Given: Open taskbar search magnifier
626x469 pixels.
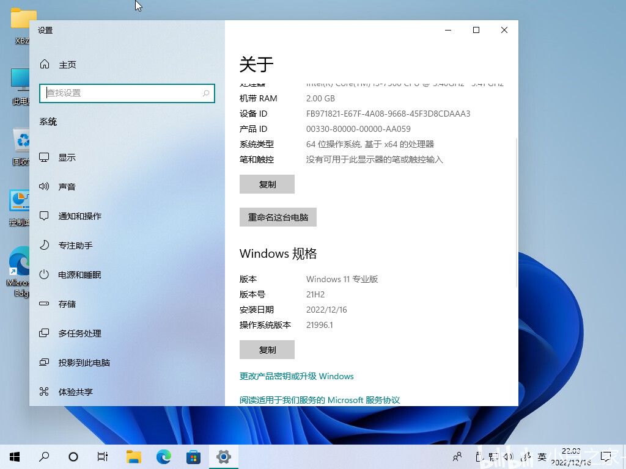Looking at the screenshot, I should 44,457.
